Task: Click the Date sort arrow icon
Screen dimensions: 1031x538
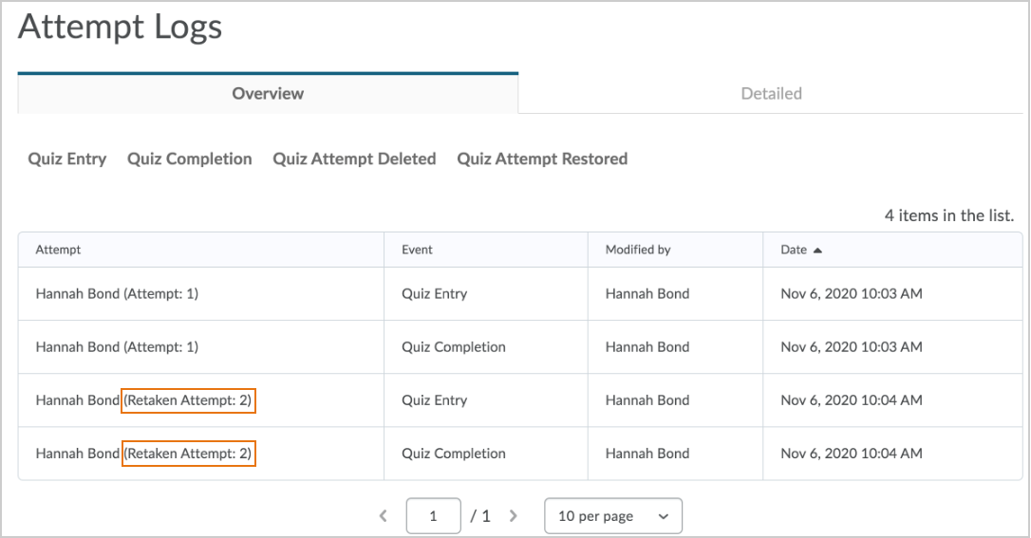Action: point(817,250)
